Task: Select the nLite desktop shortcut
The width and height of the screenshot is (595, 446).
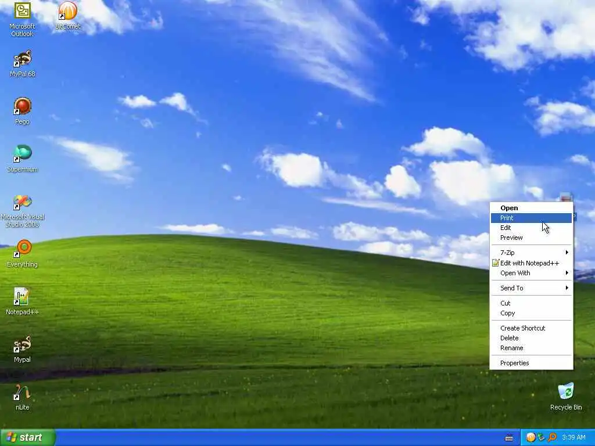Action: click(x=23, y=397)
